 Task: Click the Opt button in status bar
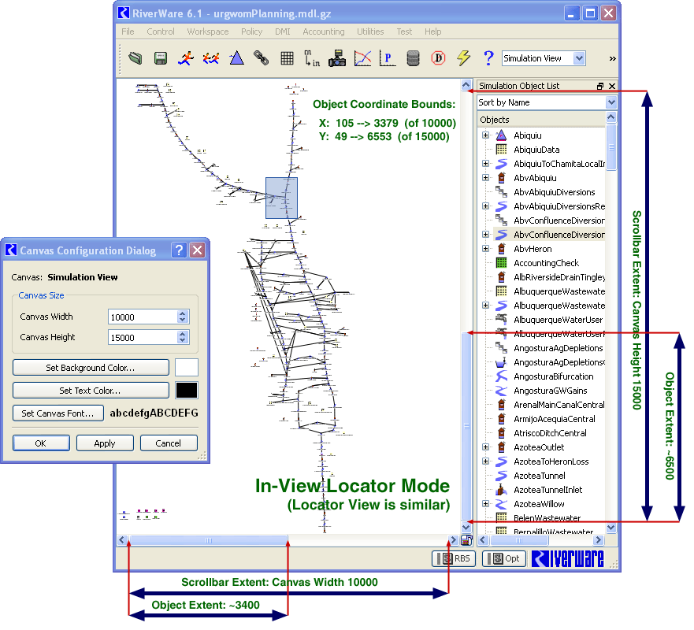pos(504,559)
